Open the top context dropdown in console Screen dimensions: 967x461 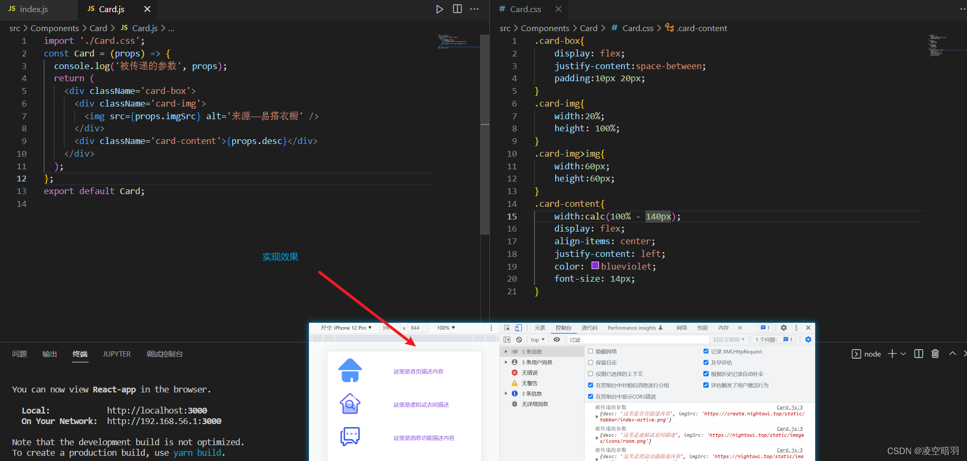coord(537,340)
